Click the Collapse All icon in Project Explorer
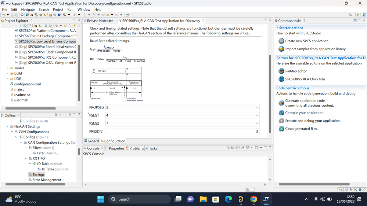 21,26
